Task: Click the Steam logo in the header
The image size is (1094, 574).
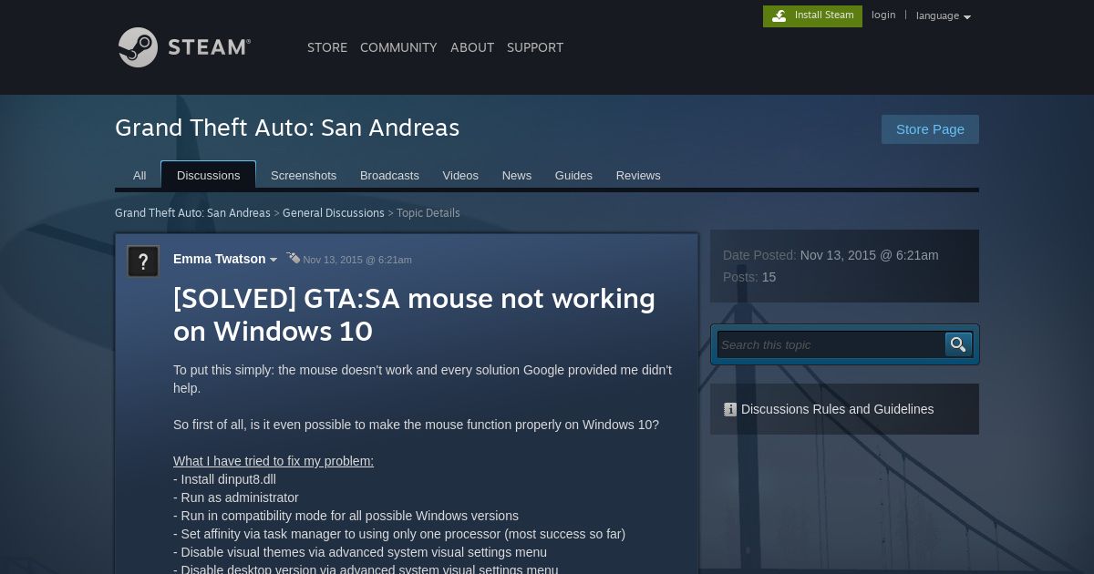Action: (184, 46)
